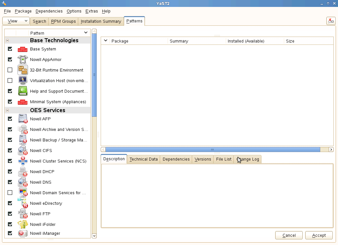Select the Base System bricks icon

point(22,49)
